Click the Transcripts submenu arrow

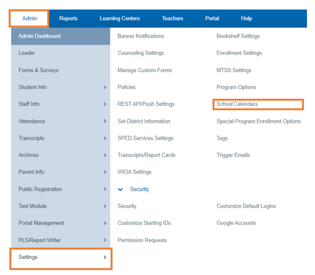click(105, 138)
